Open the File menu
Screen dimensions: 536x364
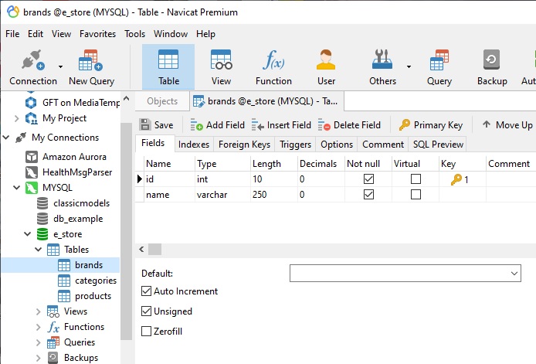click(12, 34)
